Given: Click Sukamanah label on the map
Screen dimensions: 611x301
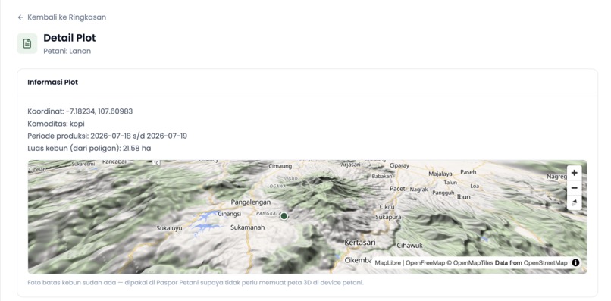Looking at the screenshot, I should pos(247,227).
